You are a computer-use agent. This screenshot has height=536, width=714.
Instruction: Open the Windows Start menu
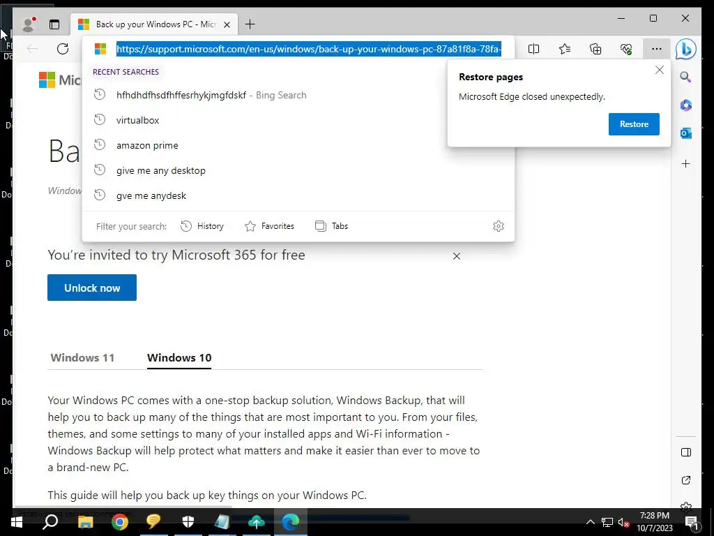coord(17,522)
